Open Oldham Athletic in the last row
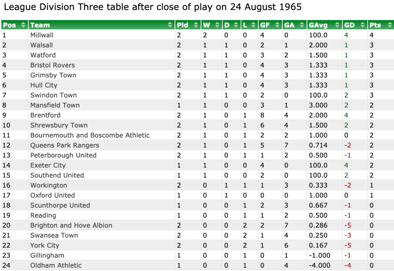 tap(56, 266)
